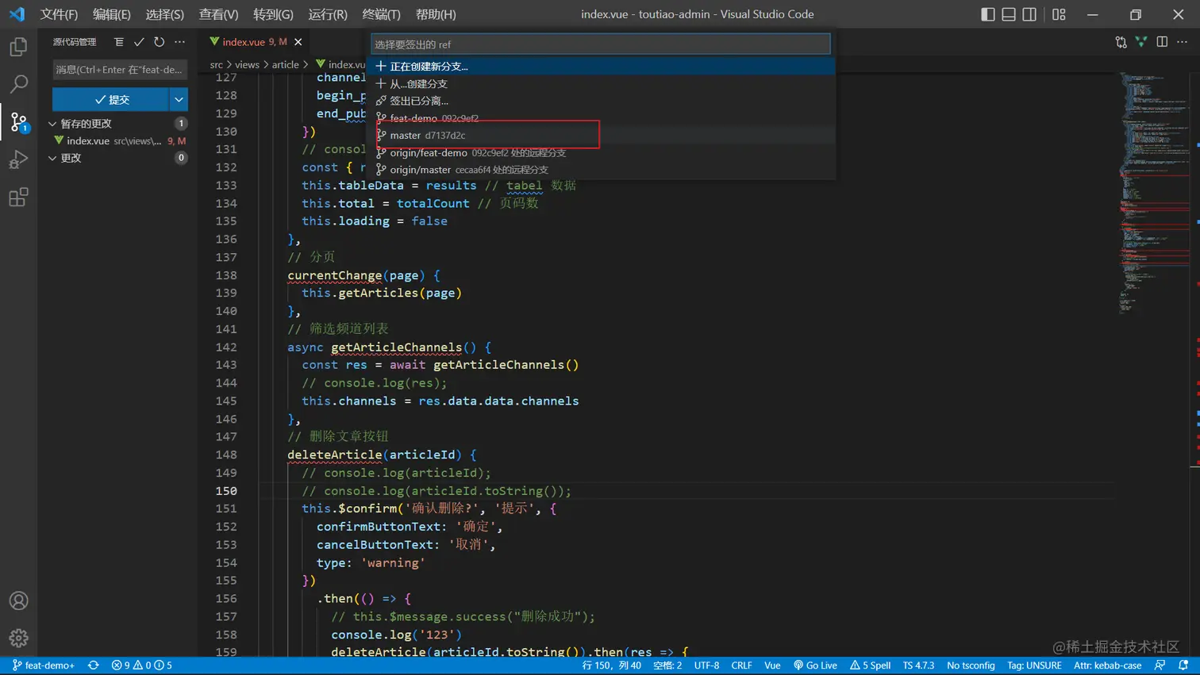Change file encoding UTF-8

(706, 665)
